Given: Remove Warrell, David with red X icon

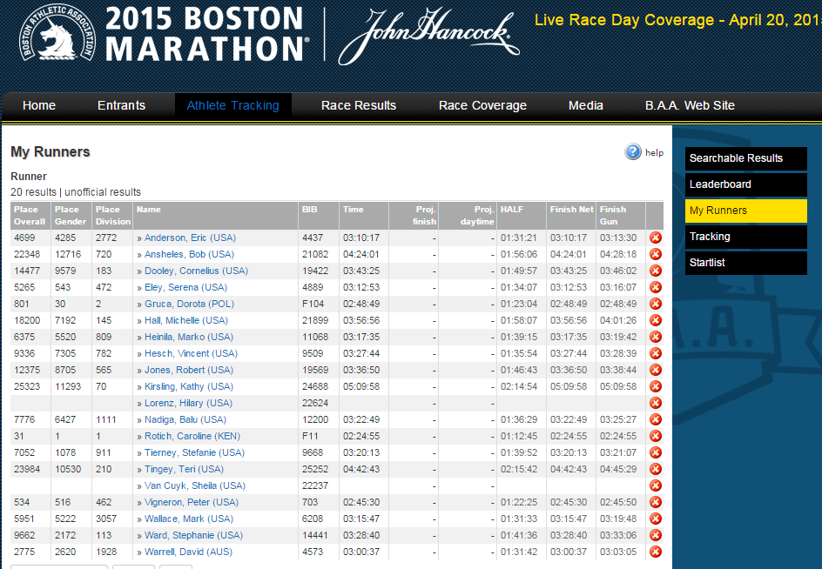Looking at the screenshot, I should click(656, 552).
